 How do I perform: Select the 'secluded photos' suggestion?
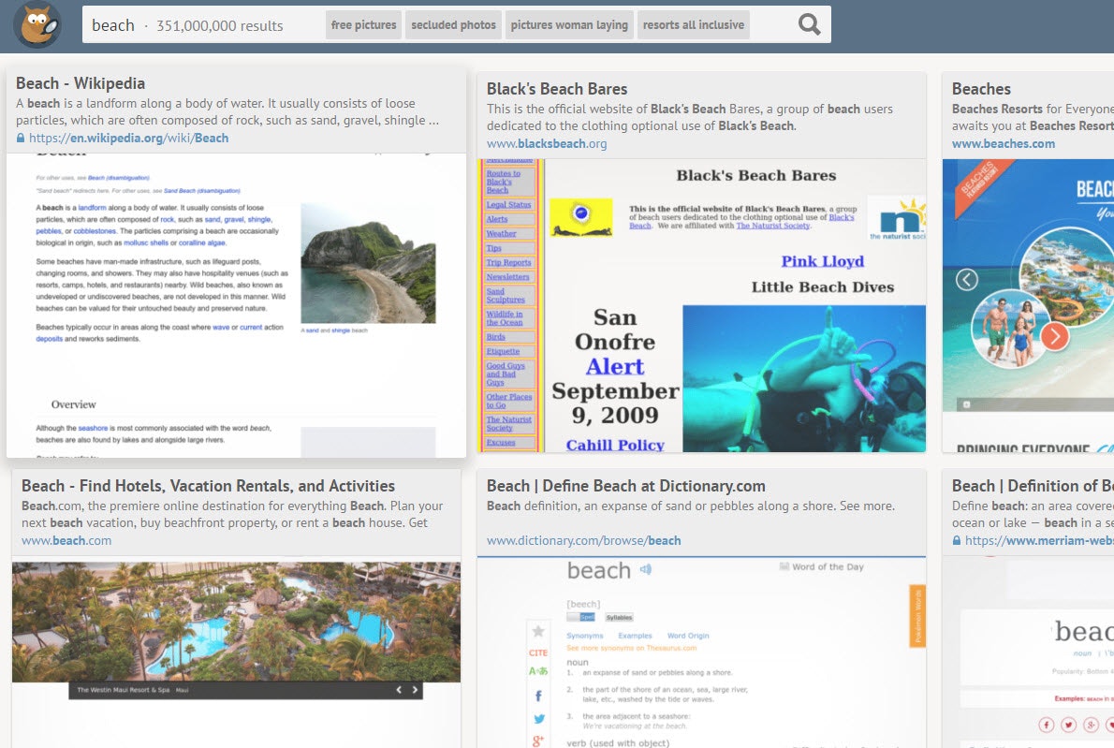pyautogui.click(x=453, y=25)
